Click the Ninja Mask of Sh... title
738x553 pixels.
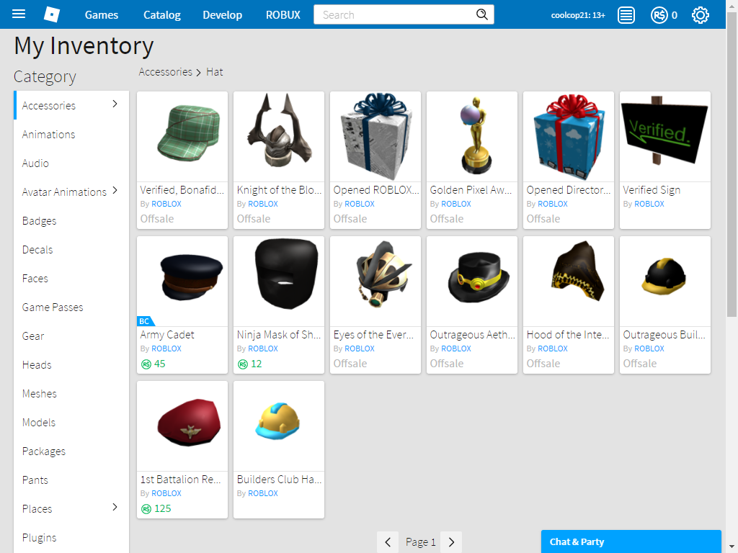point(279,335)
